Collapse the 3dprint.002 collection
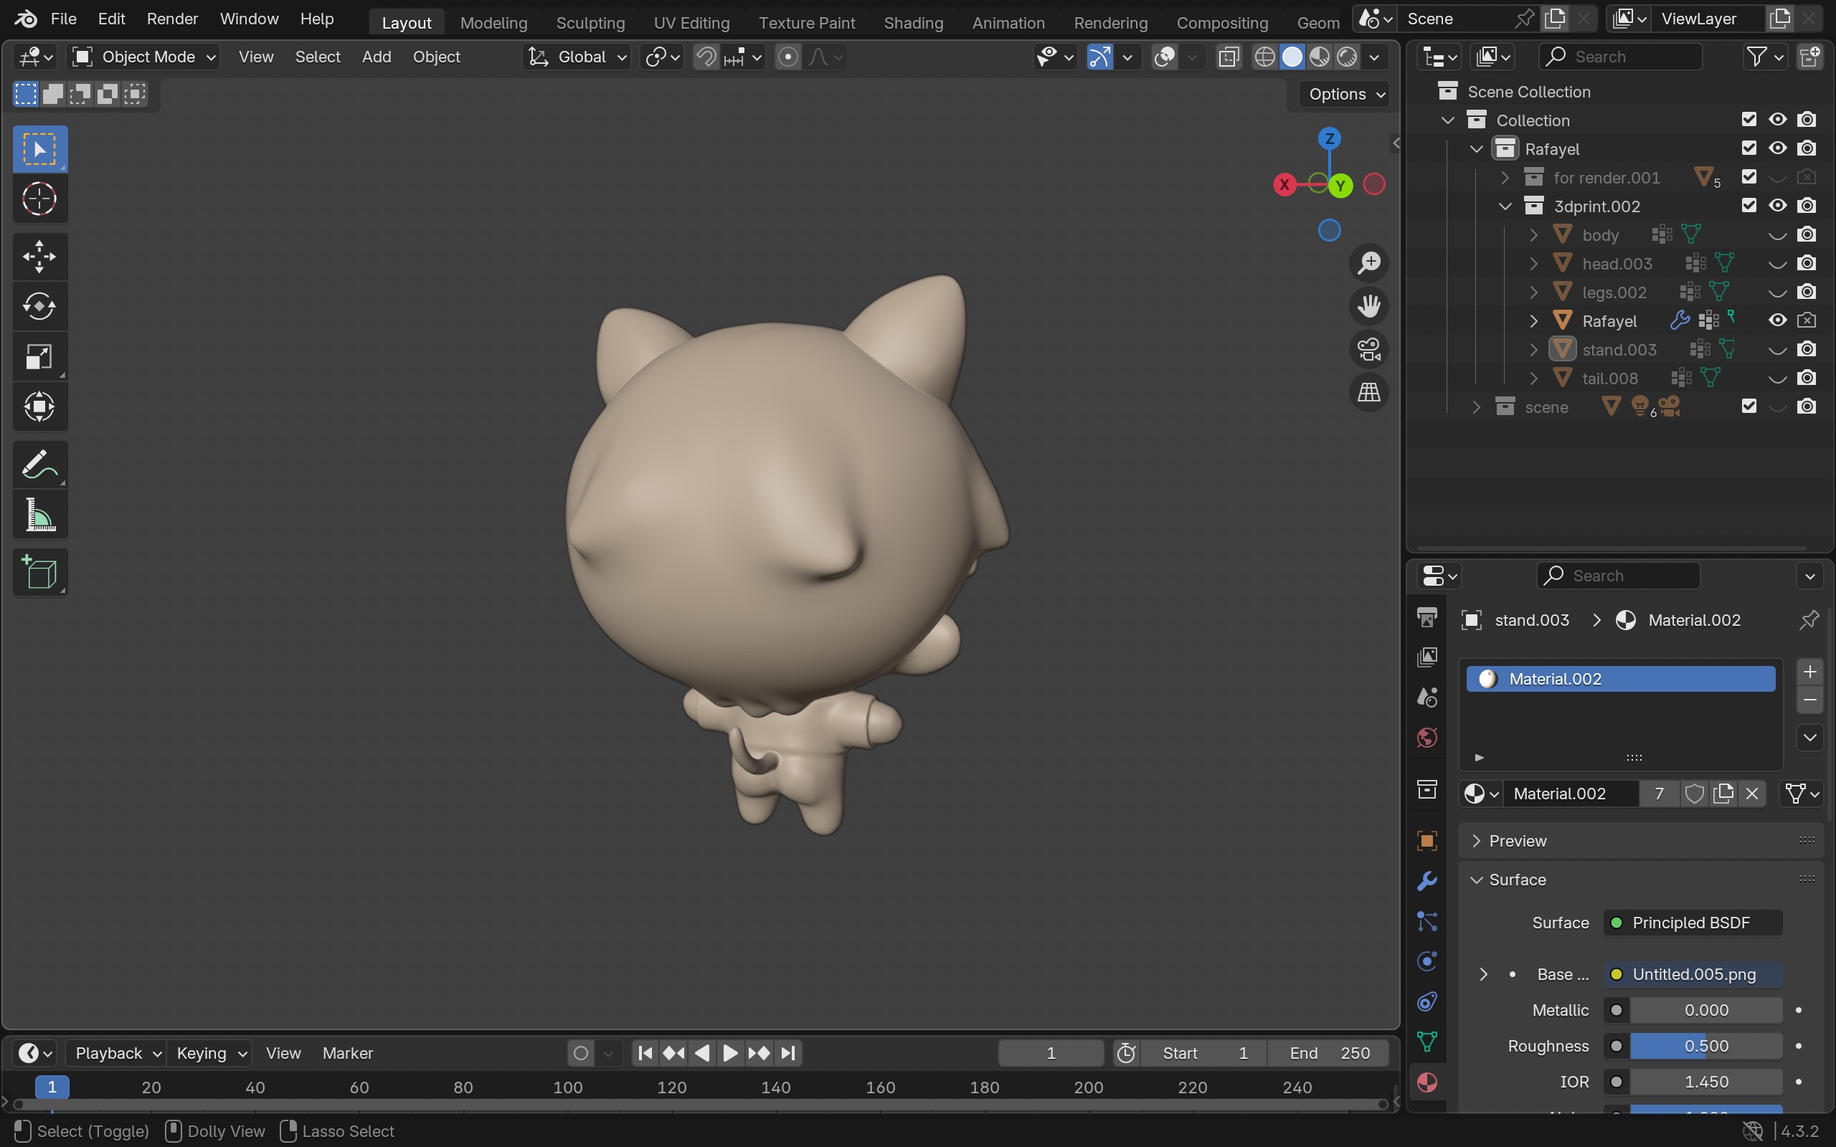Screen dimensions: 1836x1147 click(x=1505, y=206)
